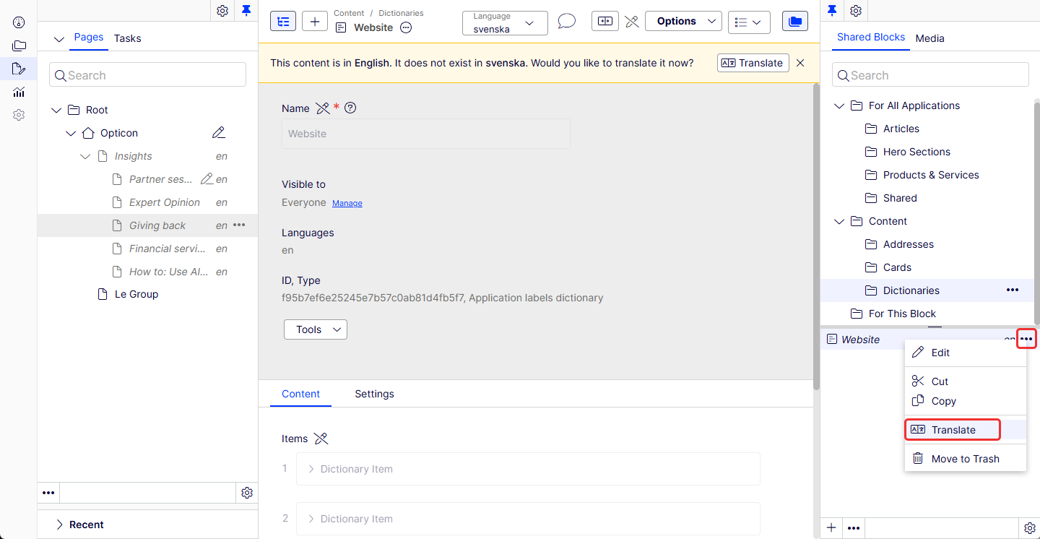Switch to the Shared Blocks tab
1040x539 pixels.
(871, 37)
